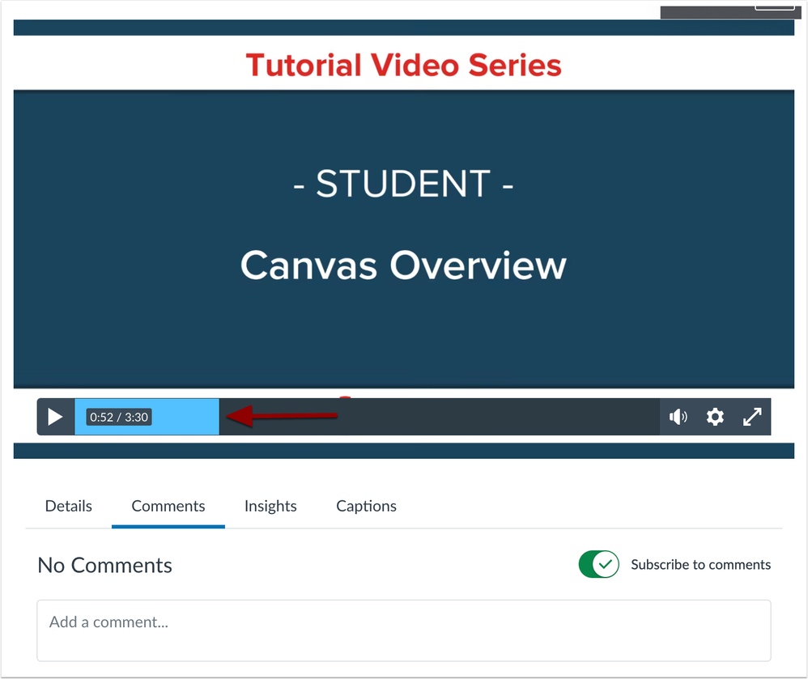Click the No Comments heading
Screen dimensions: 808x679
pos(105,565)
